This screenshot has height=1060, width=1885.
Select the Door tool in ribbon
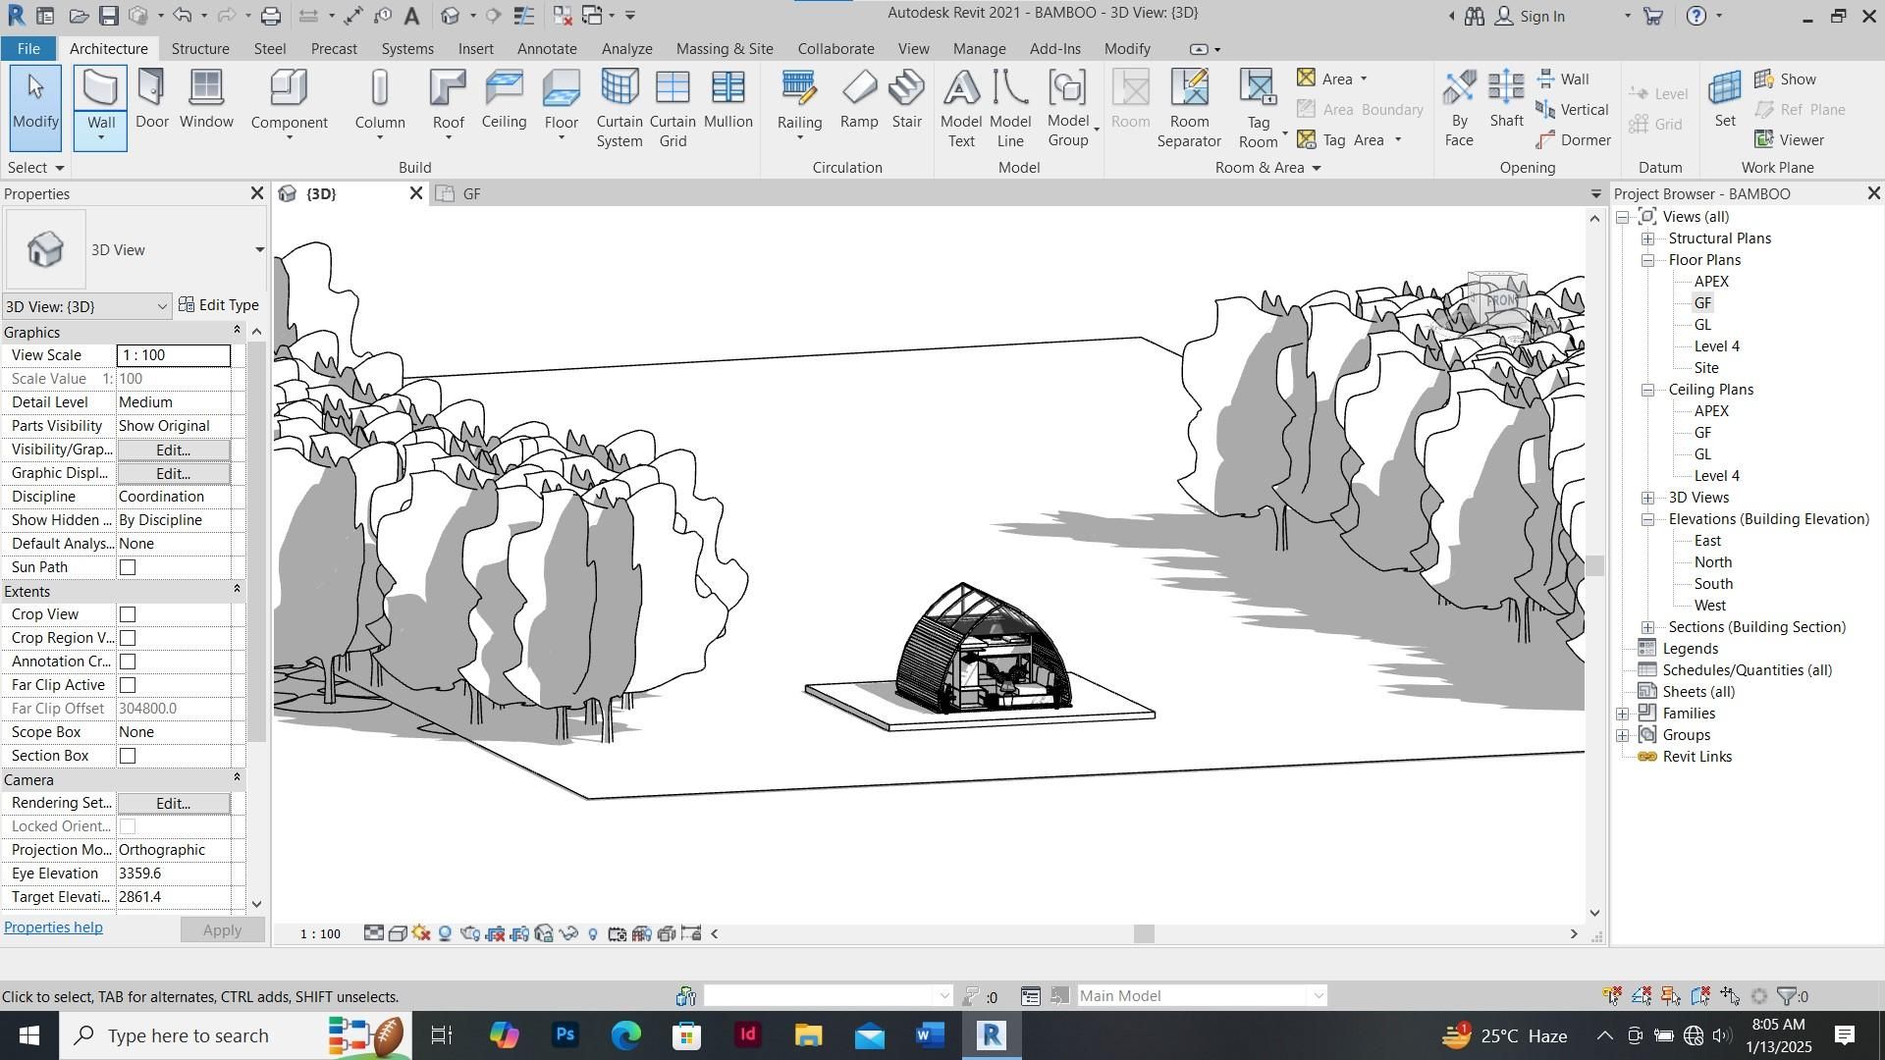[x=151, y=100]
